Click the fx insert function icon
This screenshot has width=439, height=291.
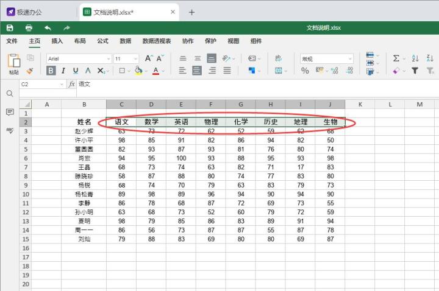pyautogui.click(x=72, y=84)
